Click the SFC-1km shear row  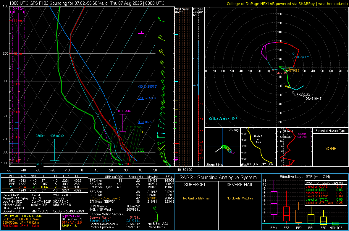tap(132, 181)
